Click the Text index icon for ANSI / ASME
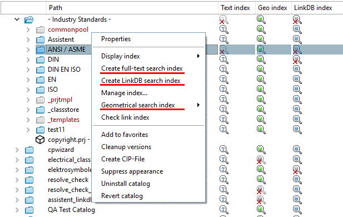This screenshot has height=217, width=343. point(224,50)
